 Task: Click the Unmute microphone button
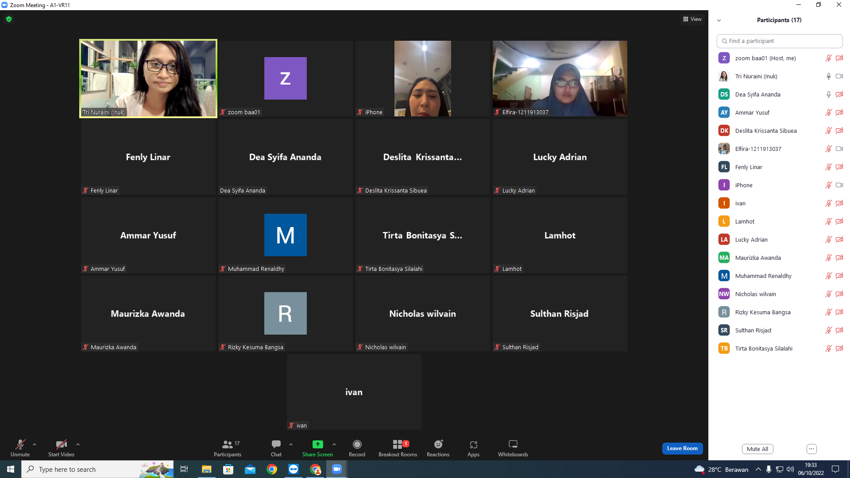click(20, 448)
